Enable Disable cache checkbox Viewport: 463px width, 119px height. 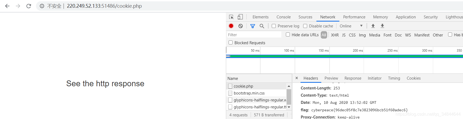coord(305,26)
